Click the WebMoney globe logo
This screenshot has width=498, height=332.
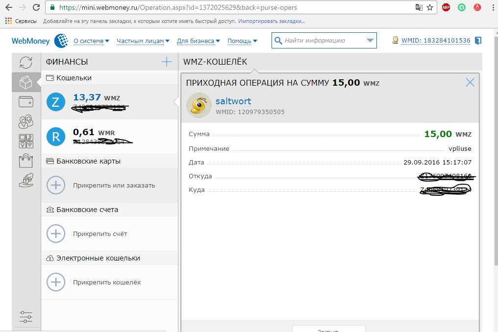(x=61, y=41)
